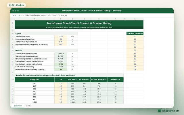184x115 pixels.
Task: Select standard kA rating 100
Action: pyautogui.click(x=135, y=67)
